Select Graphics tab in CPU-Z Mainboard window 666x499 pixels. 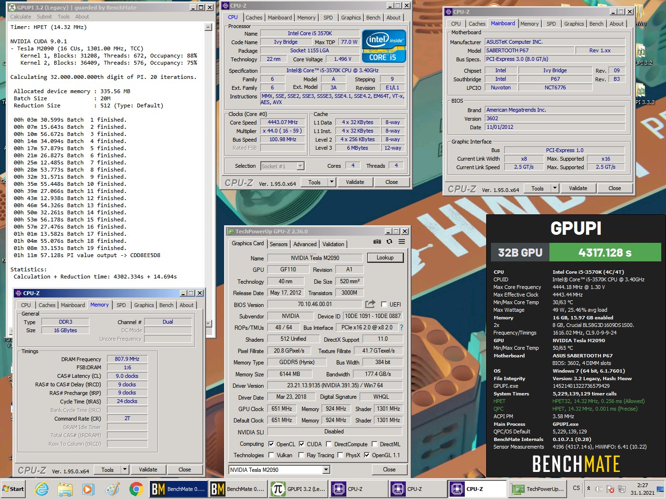[574, 24]
